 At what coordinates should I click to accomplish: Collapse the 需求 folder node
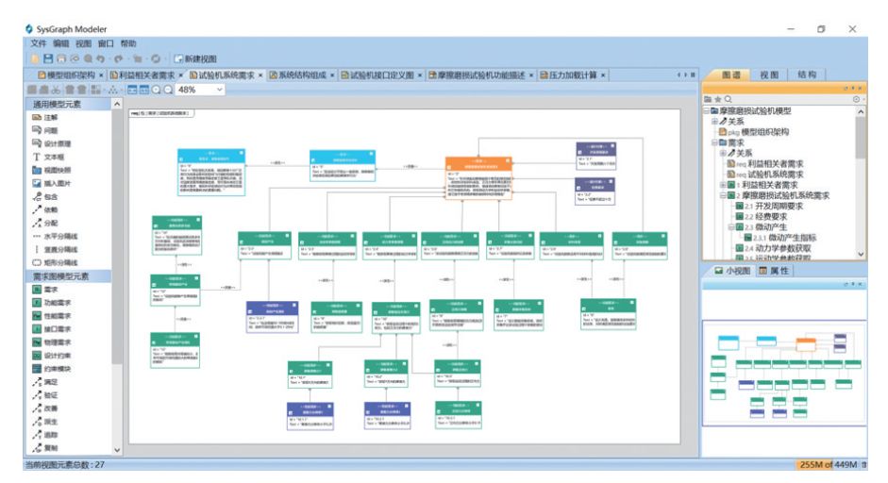[714, 142]
